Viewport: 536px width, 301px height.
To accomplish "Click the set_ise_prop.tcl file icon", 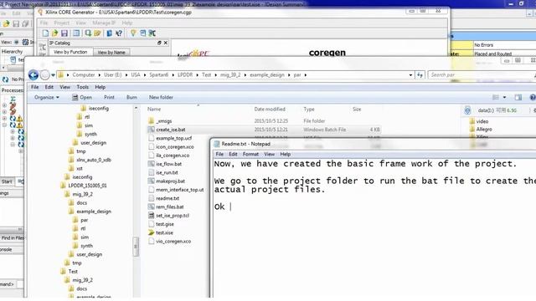I will click(x=152, y=216).
